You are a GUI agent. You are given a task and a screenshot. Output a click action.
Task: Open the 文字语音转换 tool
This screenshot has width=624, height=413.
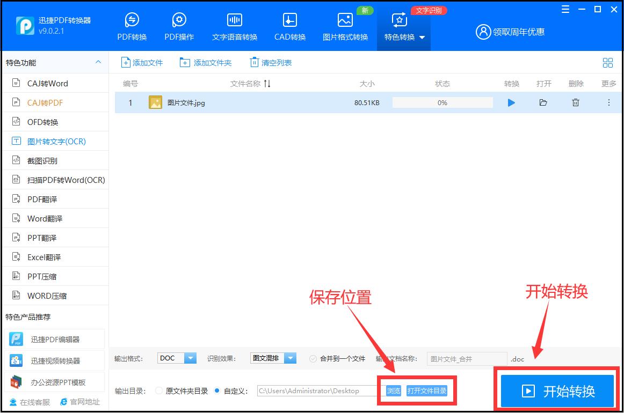click(x=234, y=25)
